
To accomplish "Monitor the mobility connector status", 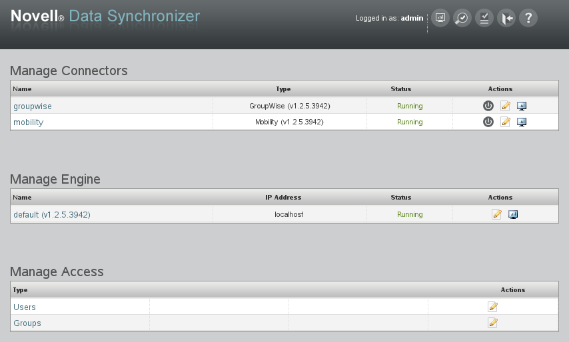I will point(522,122).
